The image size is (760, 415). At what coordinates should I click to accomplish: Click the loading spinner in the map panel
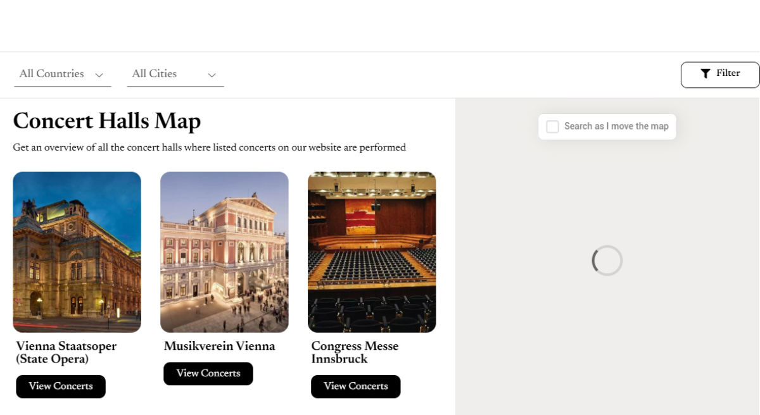(607, 261)
